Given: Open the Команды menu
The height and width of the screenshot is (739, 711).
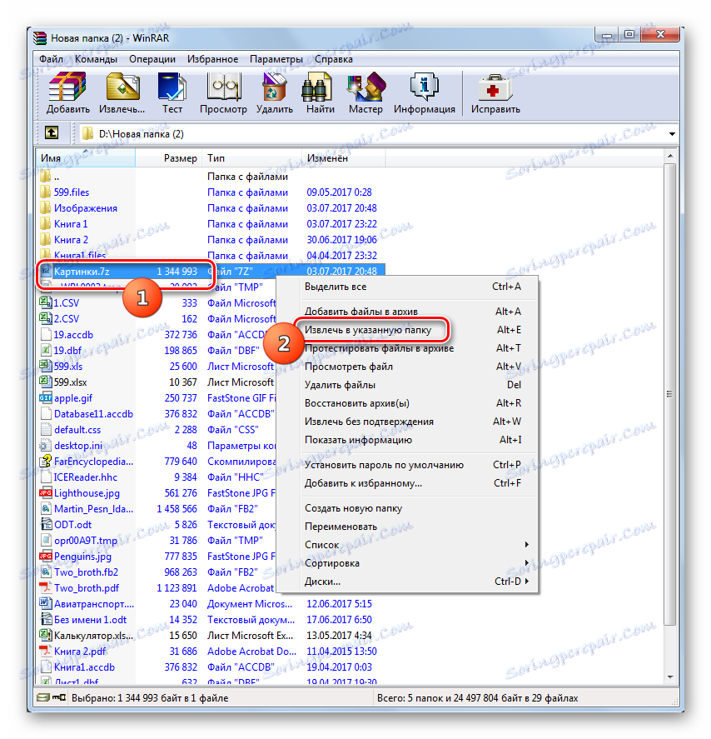Looking at the screenshot, I should click(x=96, y=59).
